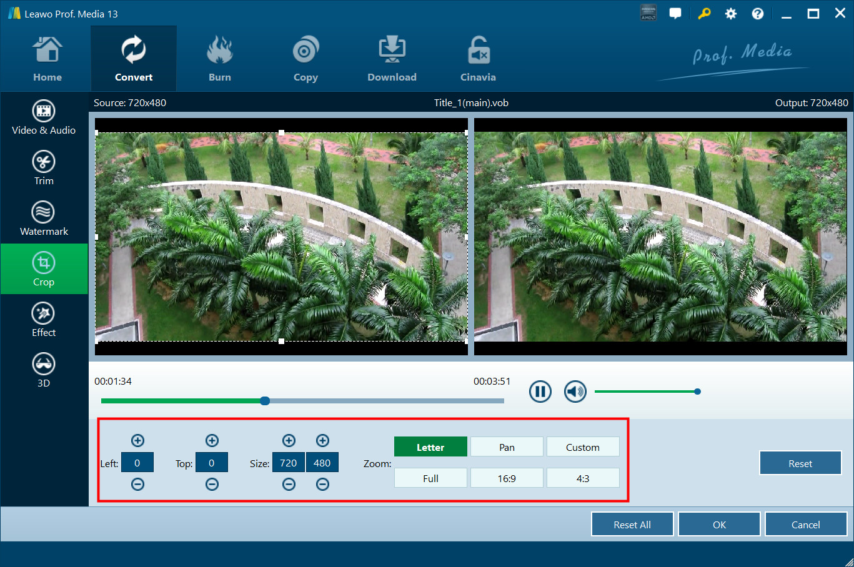Open the Copy tab

pyautogui.click(x=305, y=59)
